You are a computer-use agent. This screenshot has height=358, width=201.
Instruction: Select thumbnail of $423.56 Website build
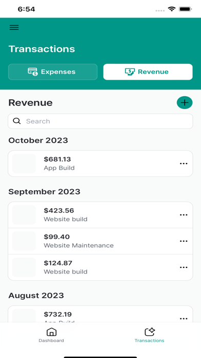[x=24, y=215]
